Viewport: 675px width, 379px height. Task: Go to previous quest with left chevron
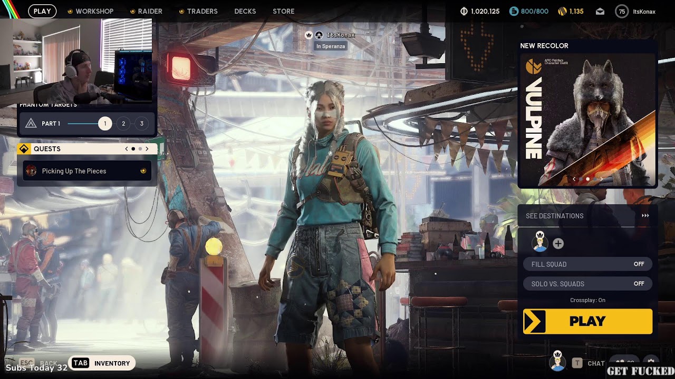point(127,149)
